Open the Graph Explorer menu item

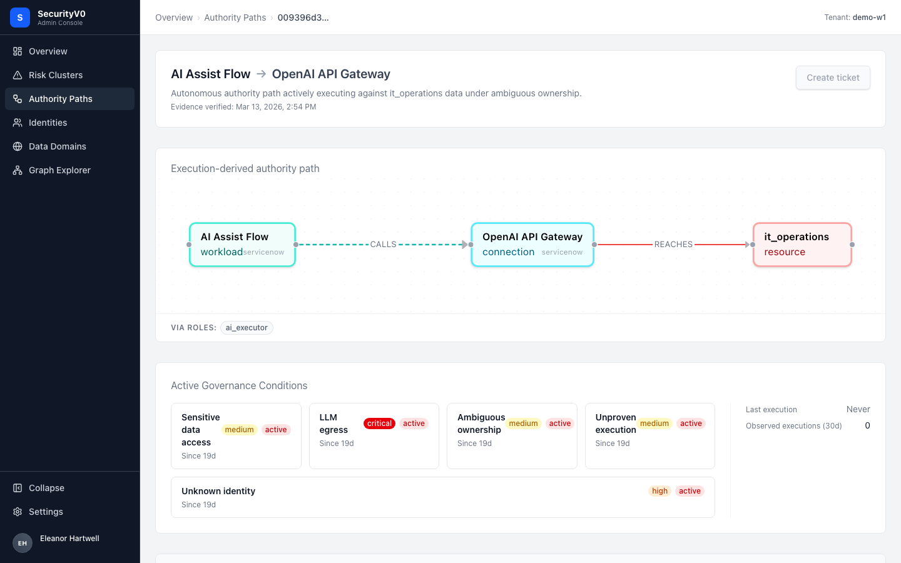point(69,170)
